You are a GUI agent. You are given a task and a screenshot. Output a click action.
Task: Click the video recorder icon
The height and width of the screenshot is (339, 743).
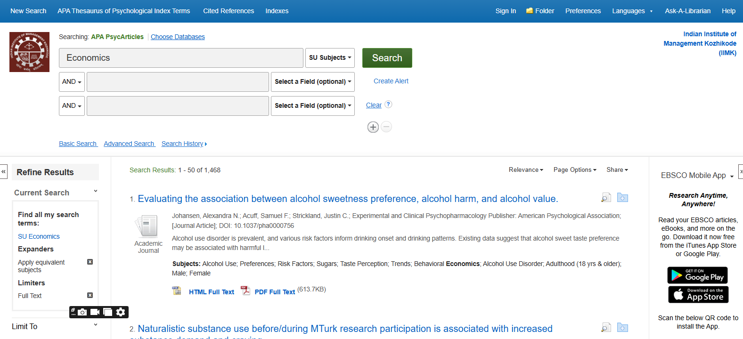(95, 312)
